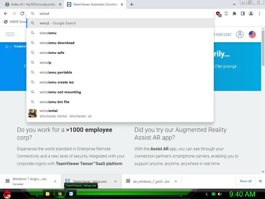The height and width of the screenshot is (199, 265).
Task: Click the green monitor tray icon
Action: tap(214, 194)
